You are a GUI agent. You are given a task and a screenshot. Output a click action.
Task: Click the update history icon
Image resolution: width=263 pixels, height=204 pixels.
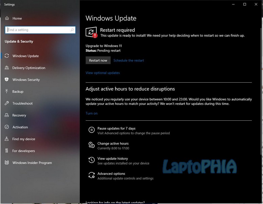coord(92,160)
